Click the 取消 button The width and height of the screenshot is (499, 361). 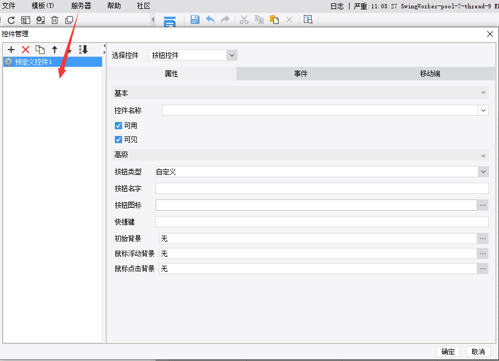478,352
